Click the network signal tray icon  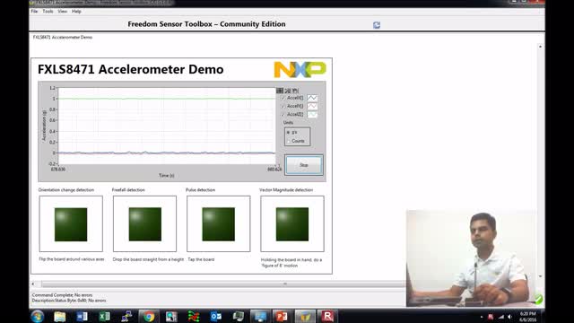click(x=500, y=317)
